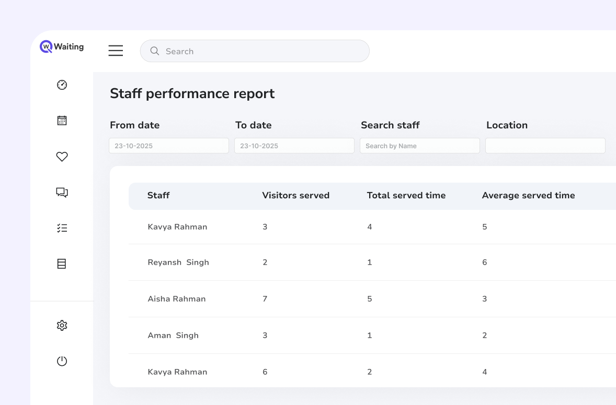Viewport: 616px width, 405px height.
Task: Open the From date picker
Action: tap(168, 145)
